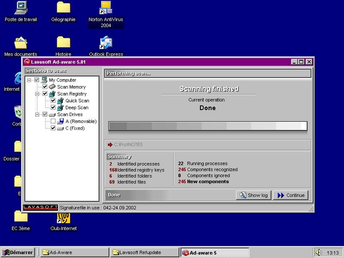Click the scan progress bar

point(208,126)
